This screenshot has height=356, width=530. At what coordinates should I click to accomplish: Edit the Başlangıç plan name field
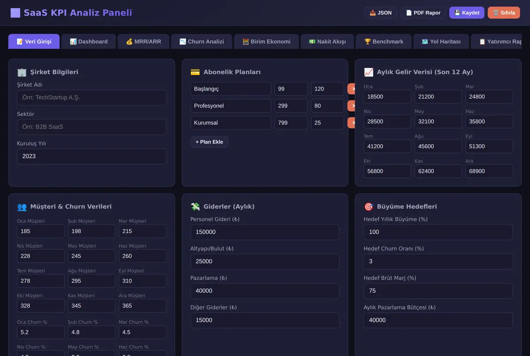[231, 89]
